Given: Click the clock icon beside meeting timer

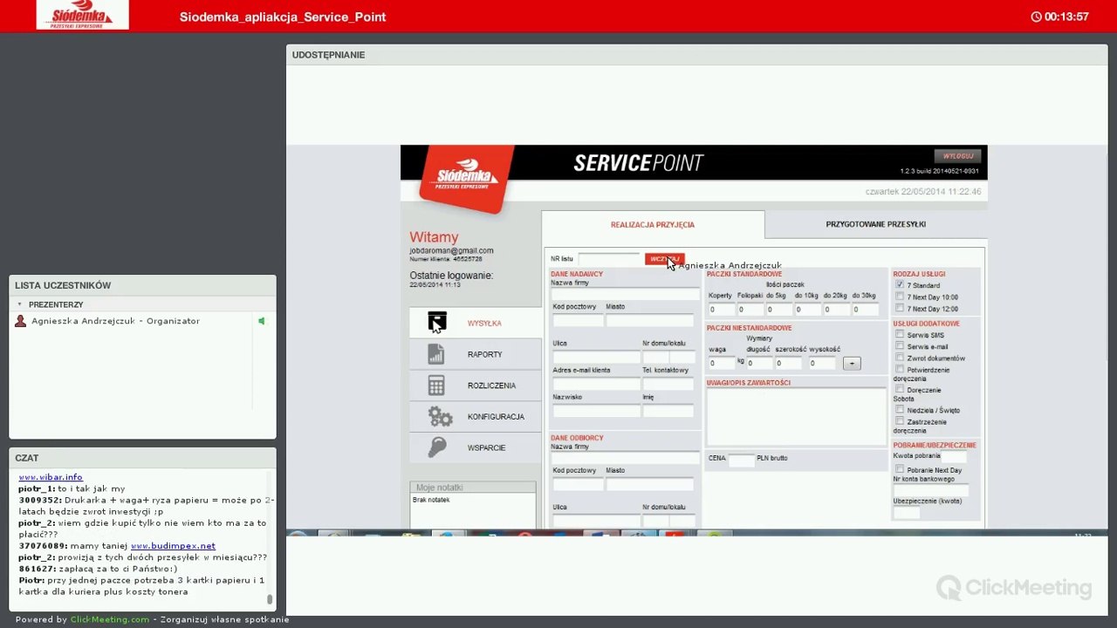Looking at the screenshot, I should pos(1036,17).
